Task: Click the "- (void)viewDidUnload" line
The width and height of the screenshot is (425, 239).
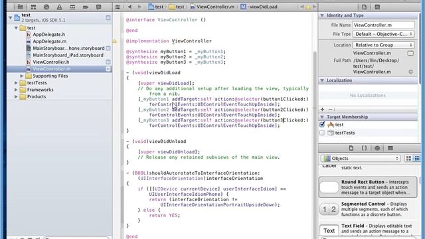Action: [x=157, y=141]
